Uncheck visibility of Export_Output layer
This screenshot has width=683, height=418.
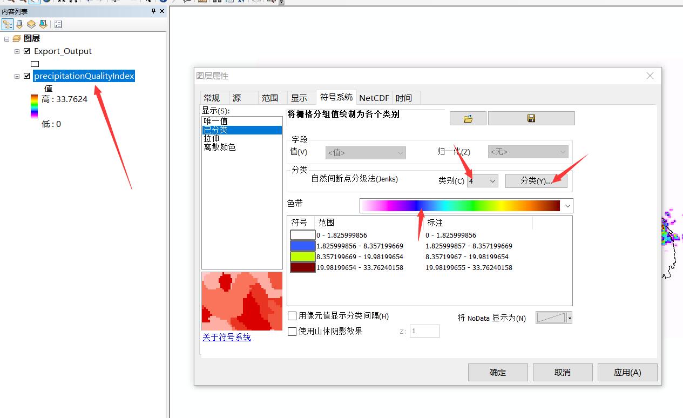coord(26,51)
